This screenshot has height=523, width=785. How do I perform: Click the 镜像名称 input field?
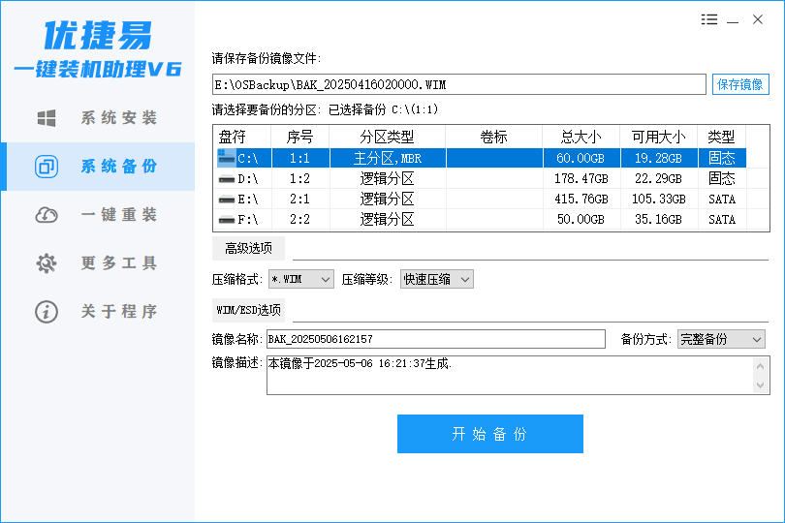pyautogui.click(x=435, y=340)
